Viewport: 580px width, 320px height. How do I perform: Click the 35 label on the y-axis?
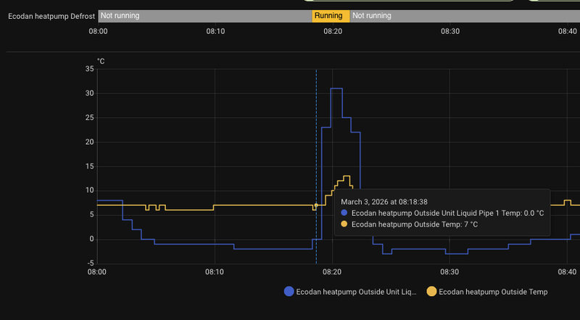pos(89,69)
